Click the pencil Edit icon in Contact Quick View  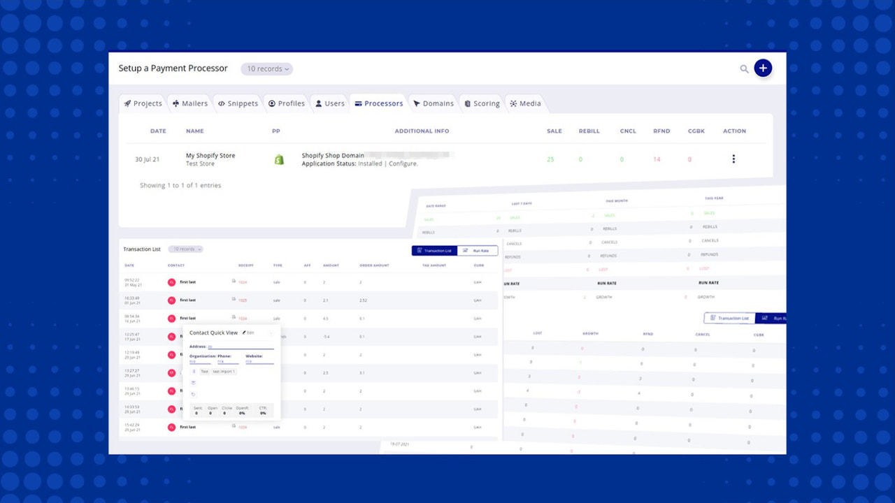click(x=244, y=333)
